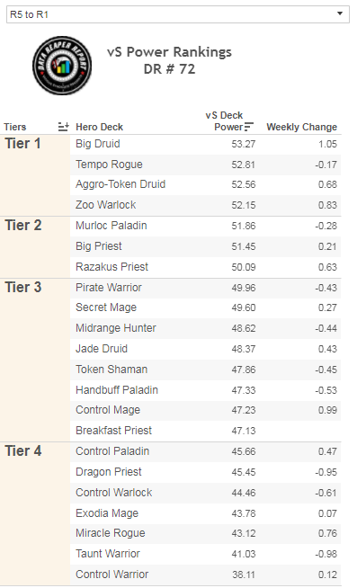Click the Tempo Rogue deck name
The image size is (357, 588).
(109, 165)
